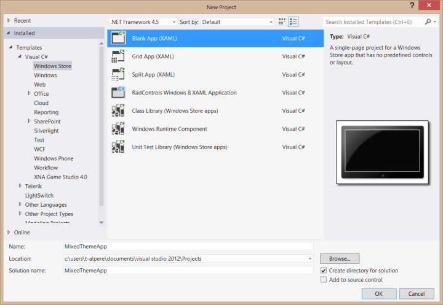Click the Windows Runtime Component icon
The image size is (443, 305).
pyautogui.click(x=118, y=129)
